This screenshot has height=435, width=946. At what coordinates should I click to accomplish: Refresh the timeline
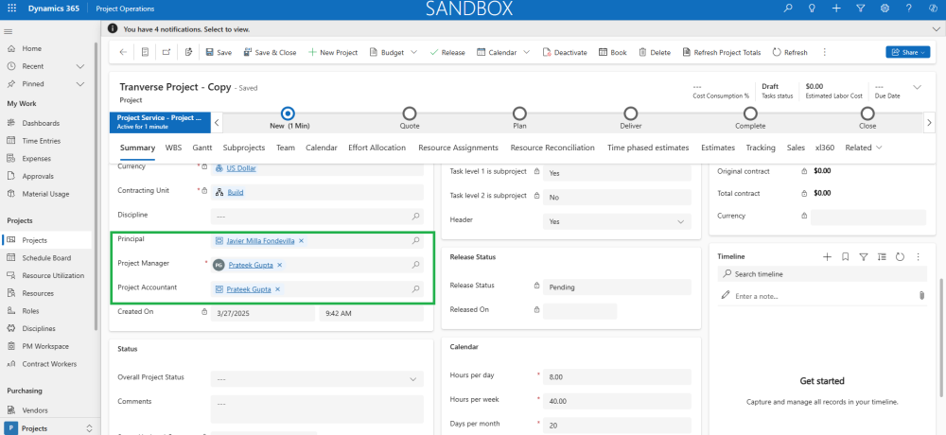[x=901, y=256]
